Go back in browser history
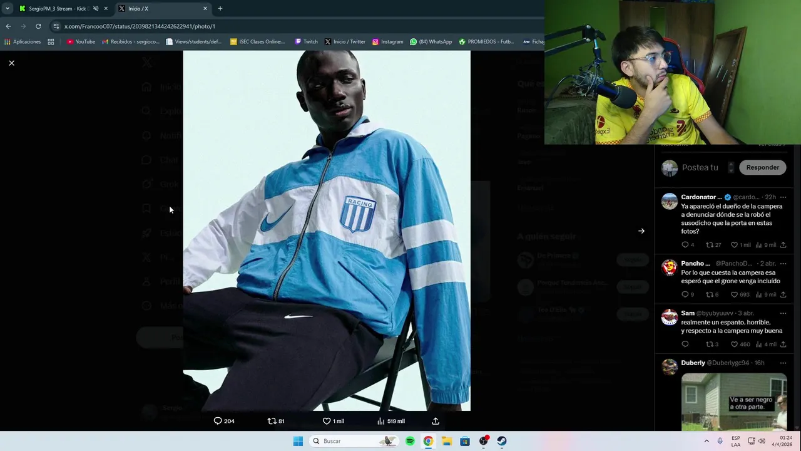 tap(8, 26)
